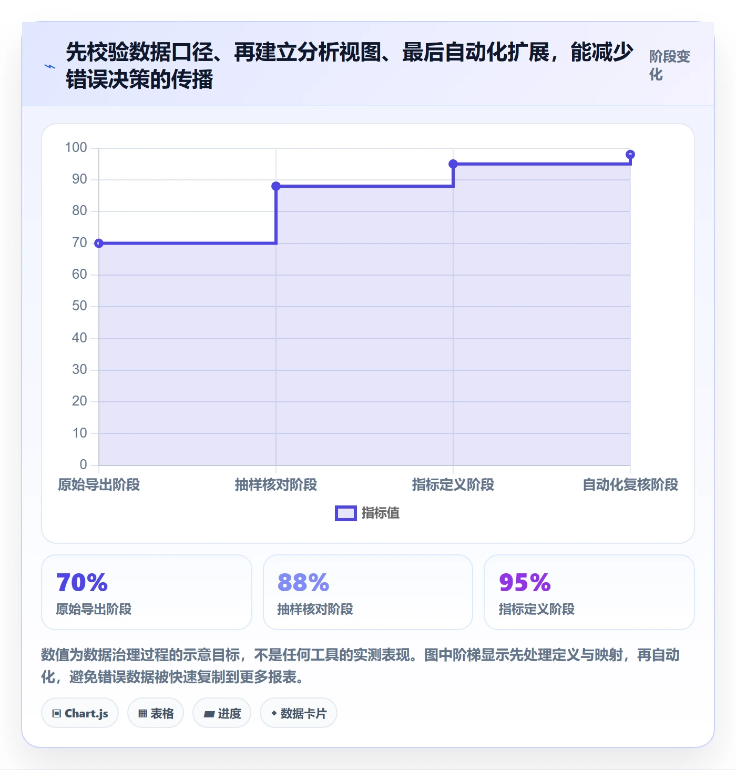The image size is (736, 770).
Task: Click the 抽样核对阶段 x-axis label
Action: click(x=276, y=484)
